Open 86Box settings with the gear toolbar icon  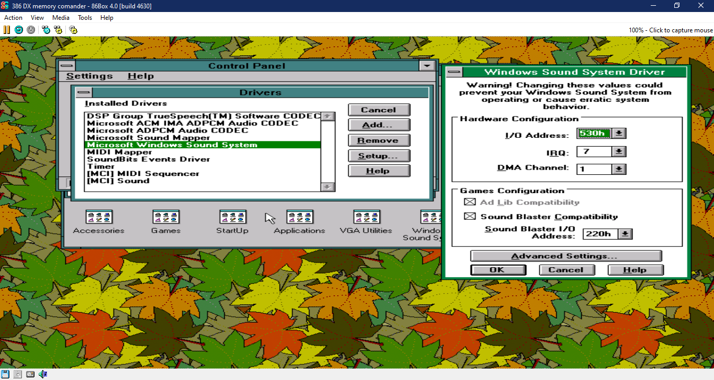(x=73, y=30)
